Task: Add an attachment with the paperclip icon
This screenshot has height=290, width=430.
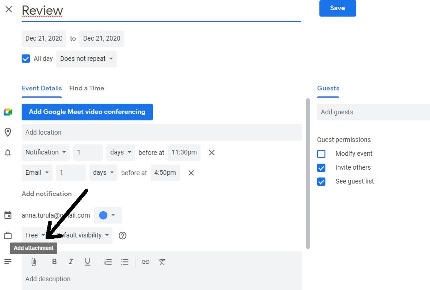Action: click(34, 262)
